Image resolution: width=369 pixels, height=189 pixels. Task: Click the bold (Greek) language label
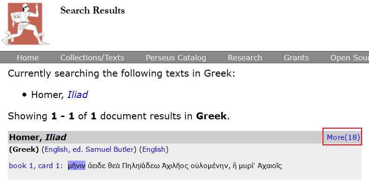click(x=24, y=150)
